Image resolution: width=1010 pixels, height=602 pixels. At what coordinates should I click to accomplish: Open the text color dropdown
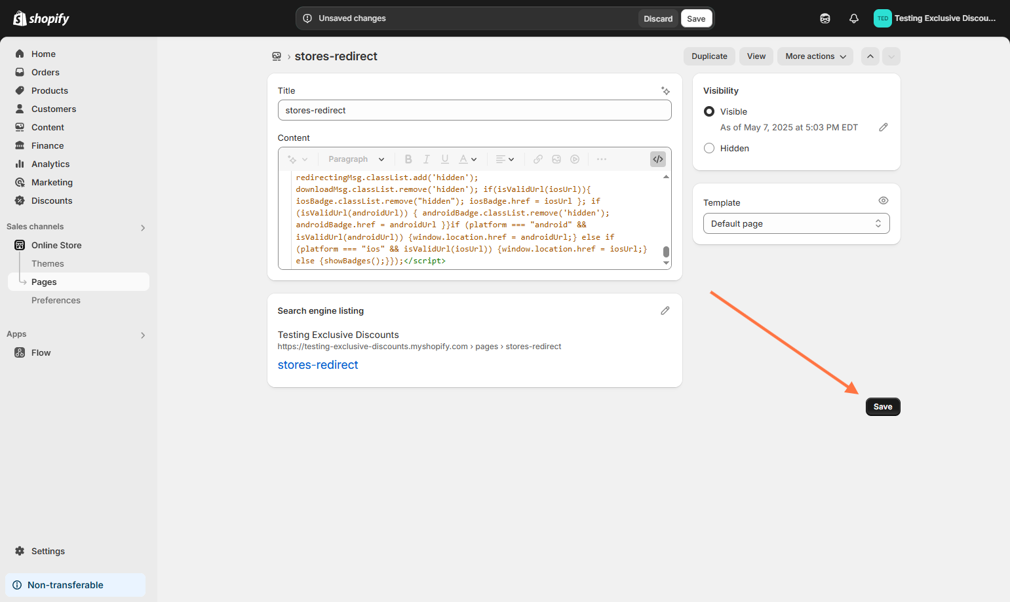pos(468,159)
